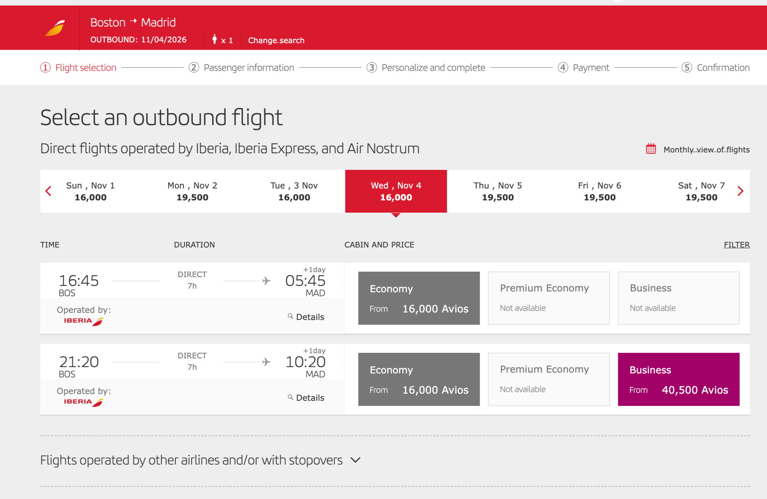
Task: Click the monthly view calendar icon
Action: click(651, 149)
